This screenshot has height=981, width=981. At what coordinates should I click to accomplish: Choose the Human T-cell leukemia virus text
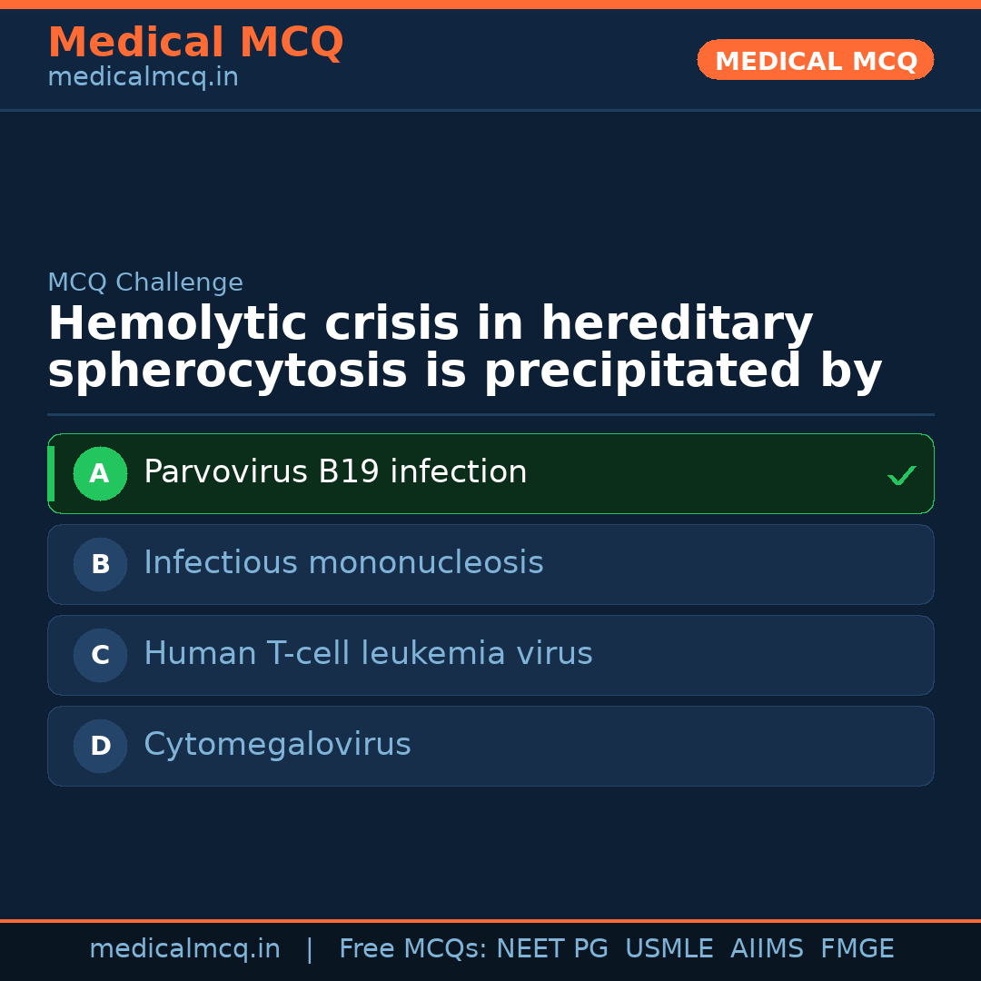[x=368, y=654]
